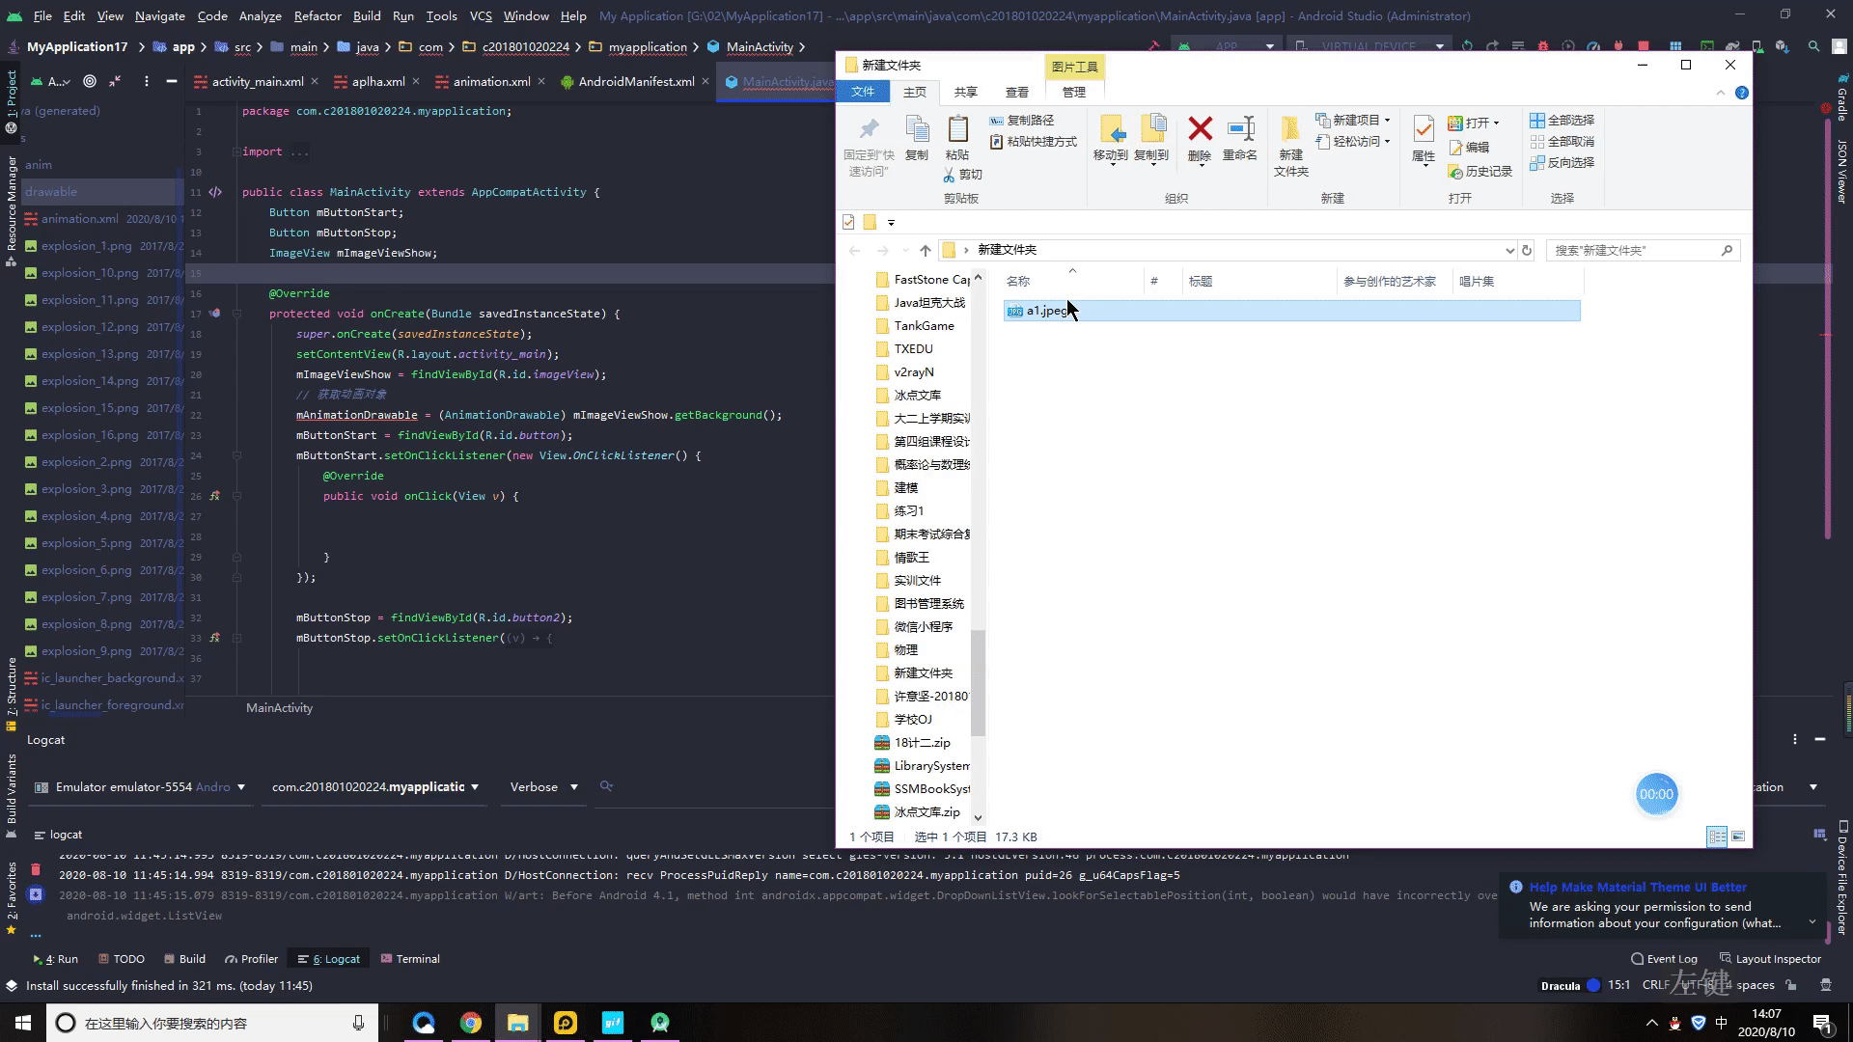Open the address bar history dropdown arrow

pos(1509,250)
